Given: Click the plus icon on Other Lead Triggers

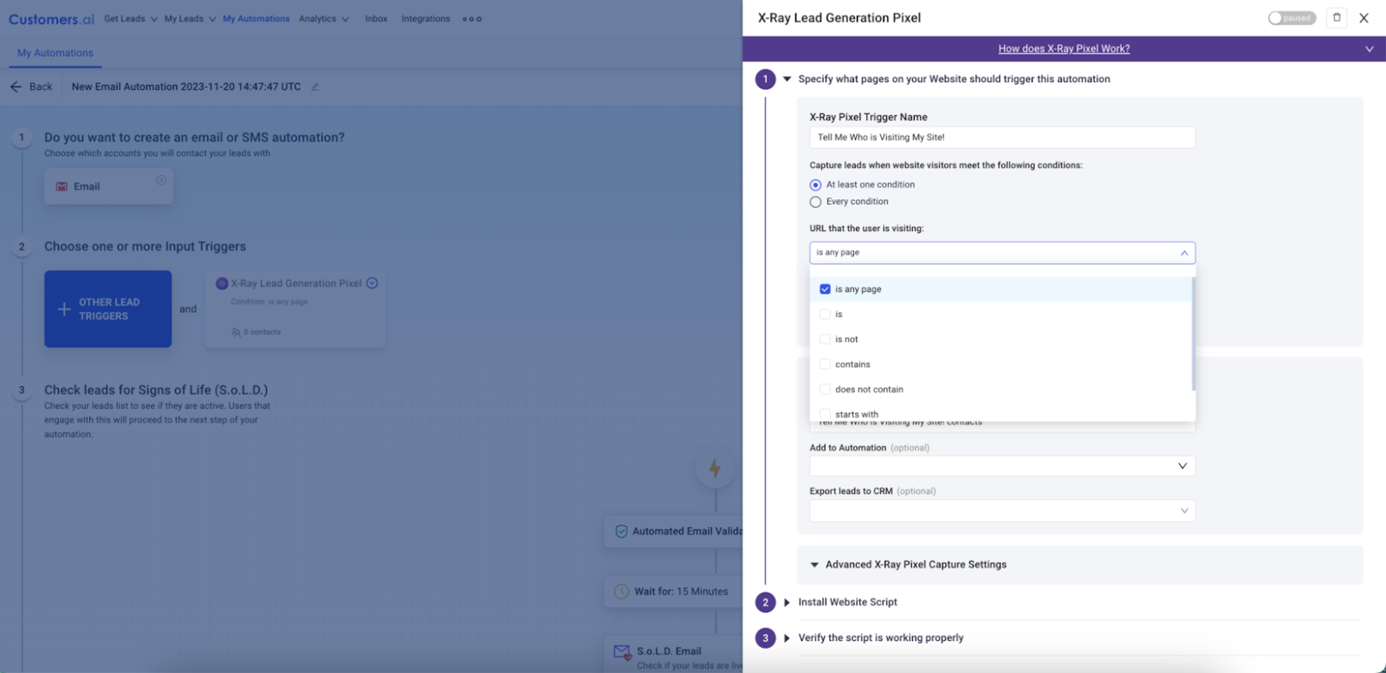Looking at the screenshot, I should (64, 309).
